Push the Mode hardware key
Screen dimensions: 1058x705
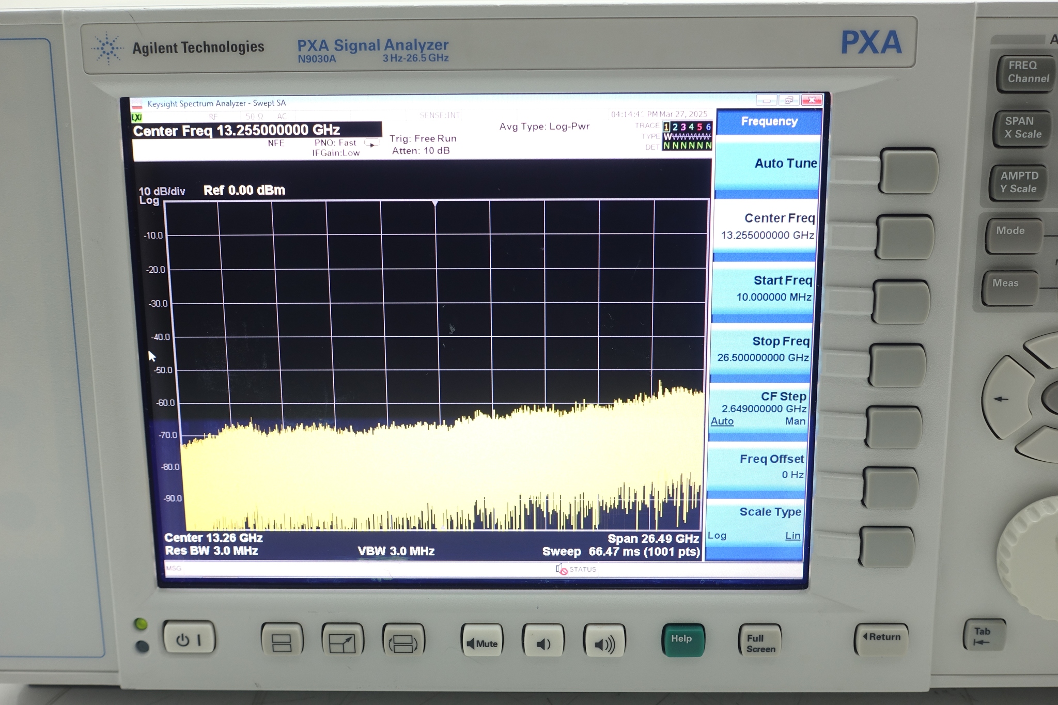click(x=1013, y=236)
